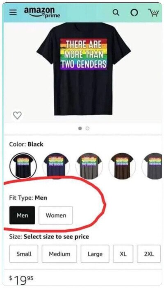
Task: Choose size 2XL
Action: tap(149, 254)
